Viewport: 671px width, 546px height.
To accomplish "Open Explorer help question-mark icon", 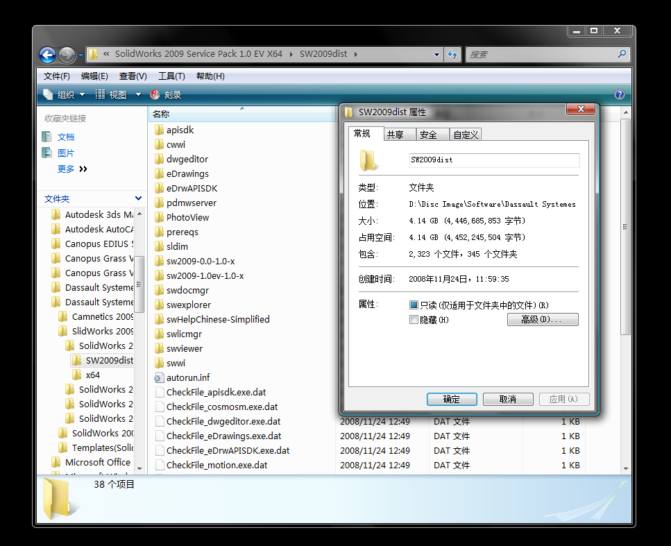I will [619, 94].
